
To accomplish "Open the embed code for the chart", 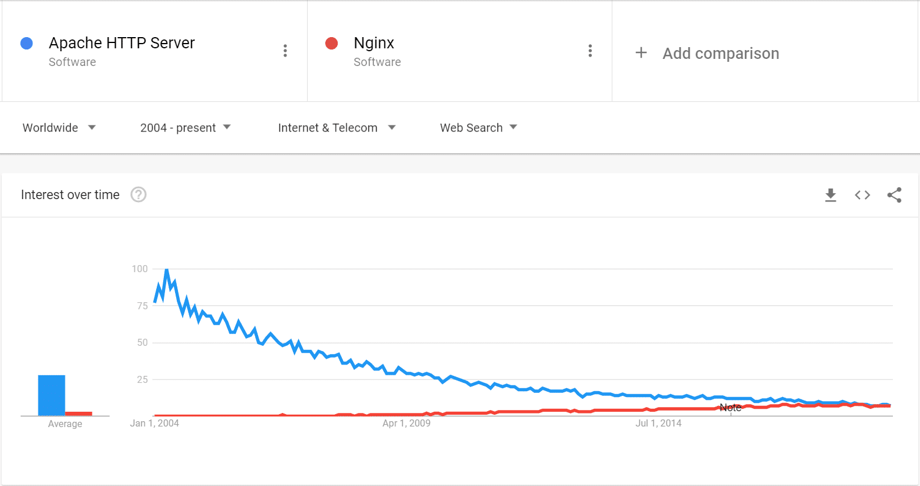I will tap(862, 194).
